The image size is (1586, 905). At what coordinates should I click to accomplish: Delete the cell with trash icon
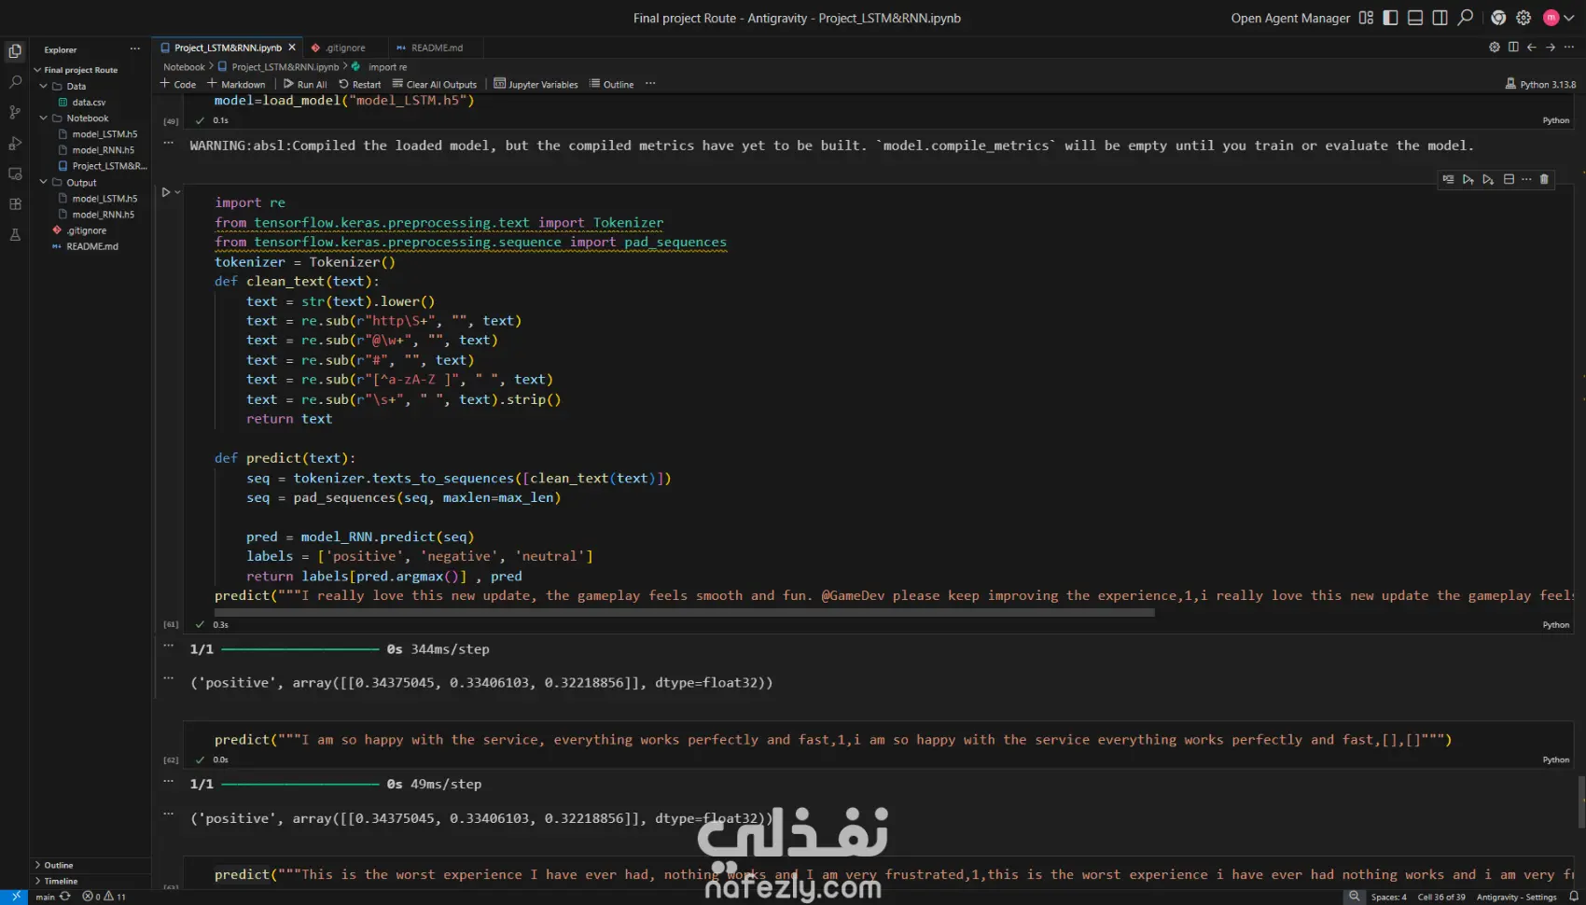click(1544, 179)
